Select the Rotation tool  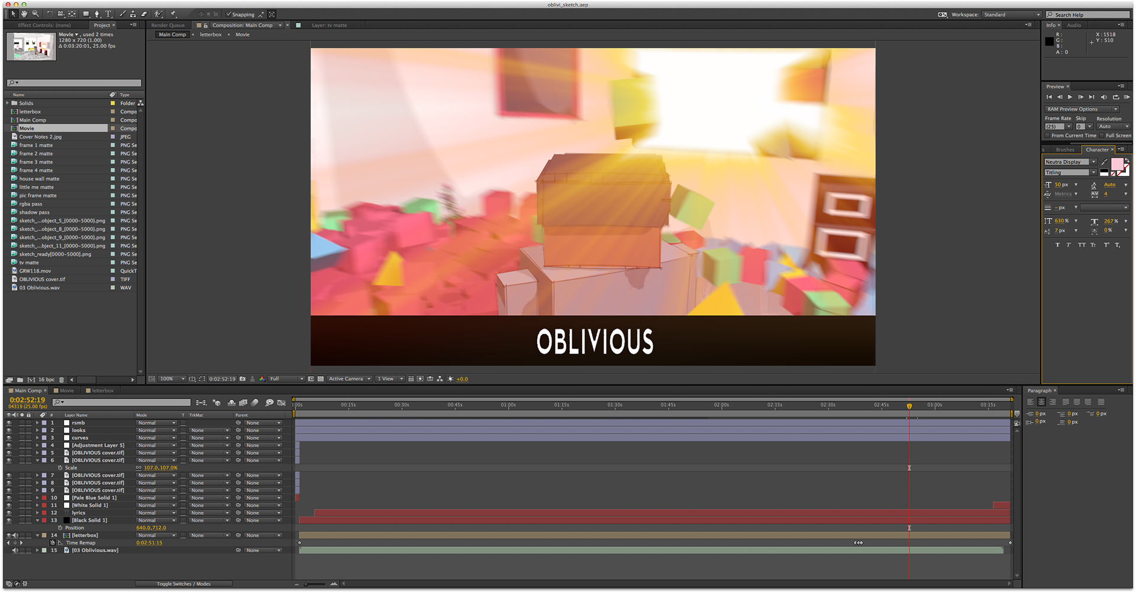click(50, 14)
